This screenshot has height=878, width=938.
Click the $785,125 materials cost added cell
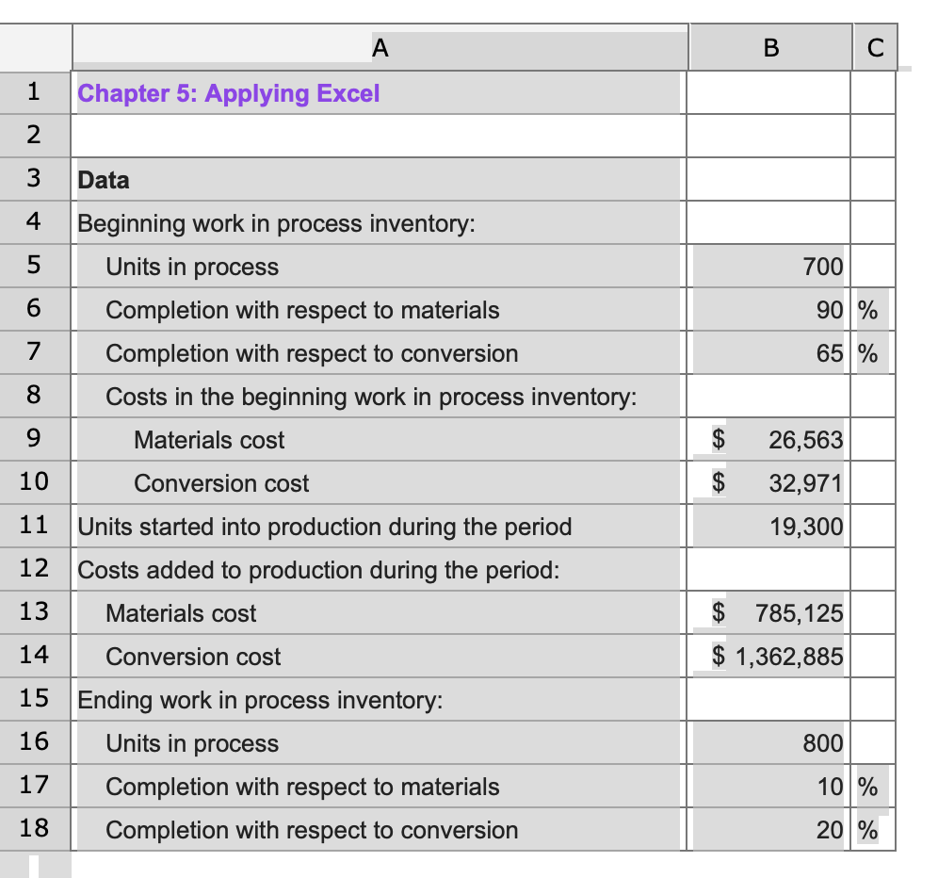point(770,613)
